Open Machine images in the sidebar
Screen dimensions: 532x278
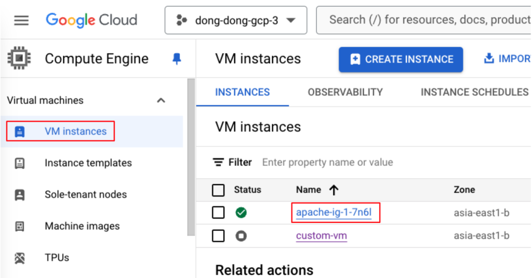[x=82, y=226]
